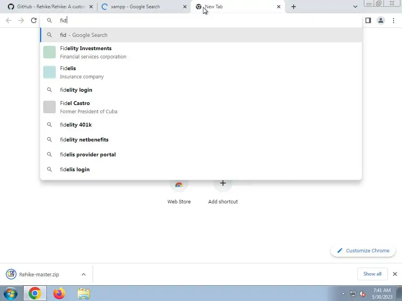
Task: Open the Chrome three-dot menu
Action: tap(393, 20)
